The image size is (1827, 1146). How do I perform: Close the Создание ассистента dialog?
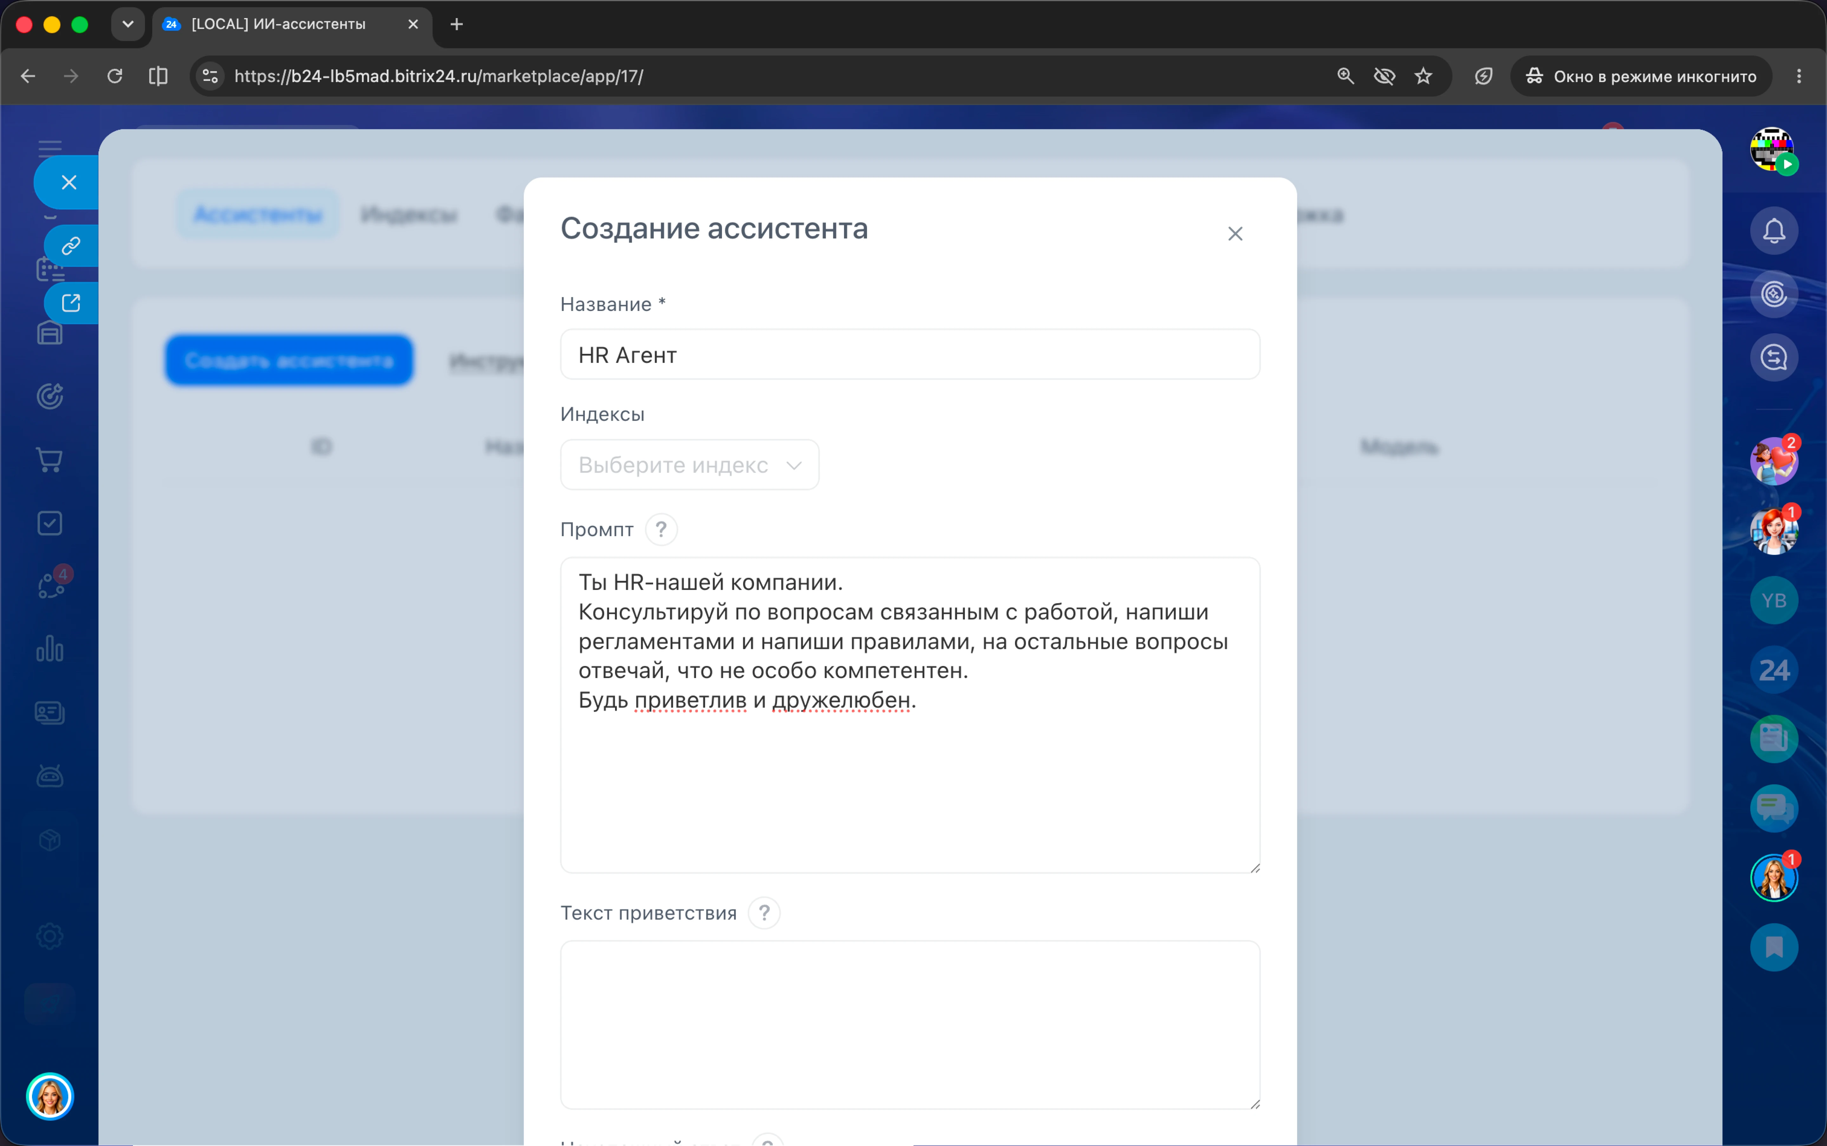pos(1235,233)
